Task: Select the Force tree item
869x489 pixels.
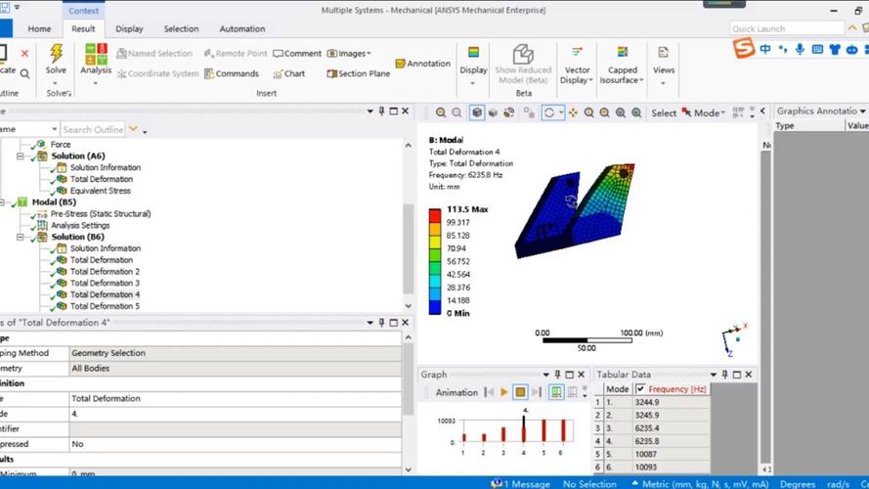Action: (x=61, y=144)
